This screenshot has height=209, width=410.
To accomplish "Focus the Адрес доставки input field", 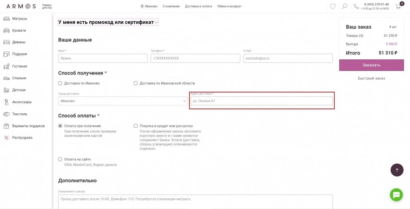I will 261,101.
